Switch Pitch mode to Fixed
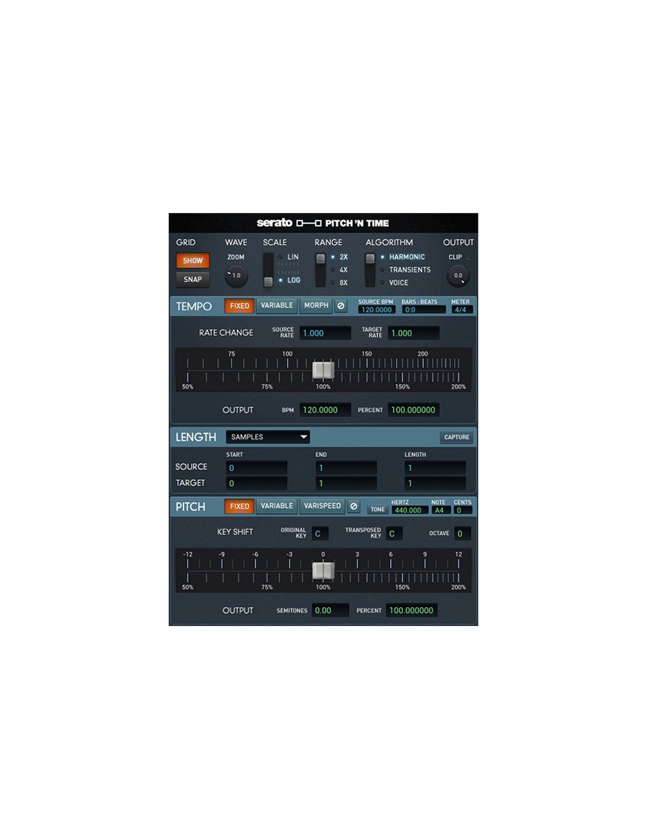 (240, 506)
